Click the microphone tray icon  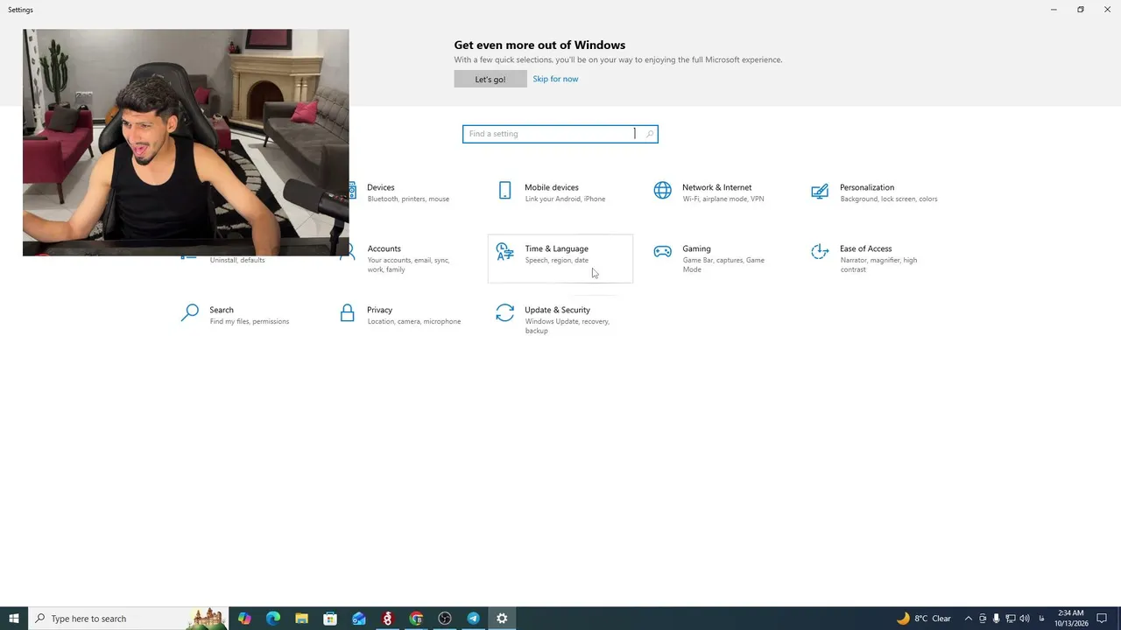[997, 619]
